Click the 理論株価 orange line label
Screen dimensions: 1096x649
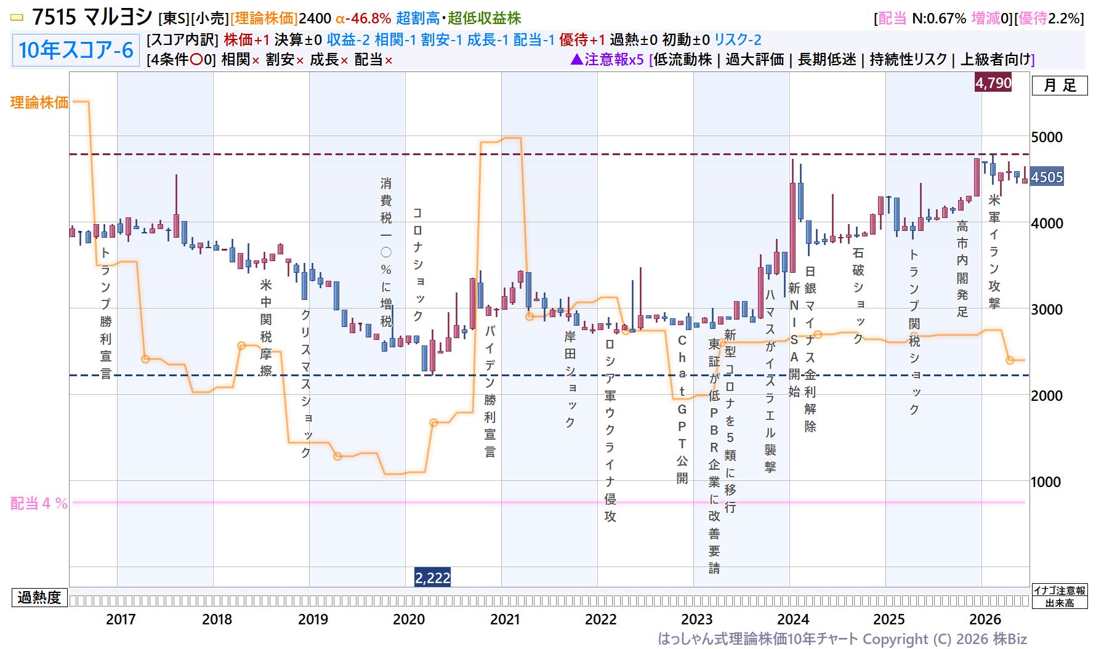39,102
